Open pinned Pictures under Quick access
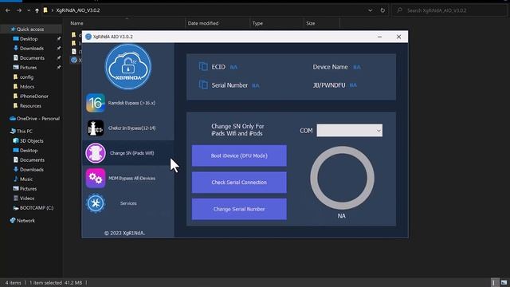This screenshot has width=510, height=287. pos(29,67)
